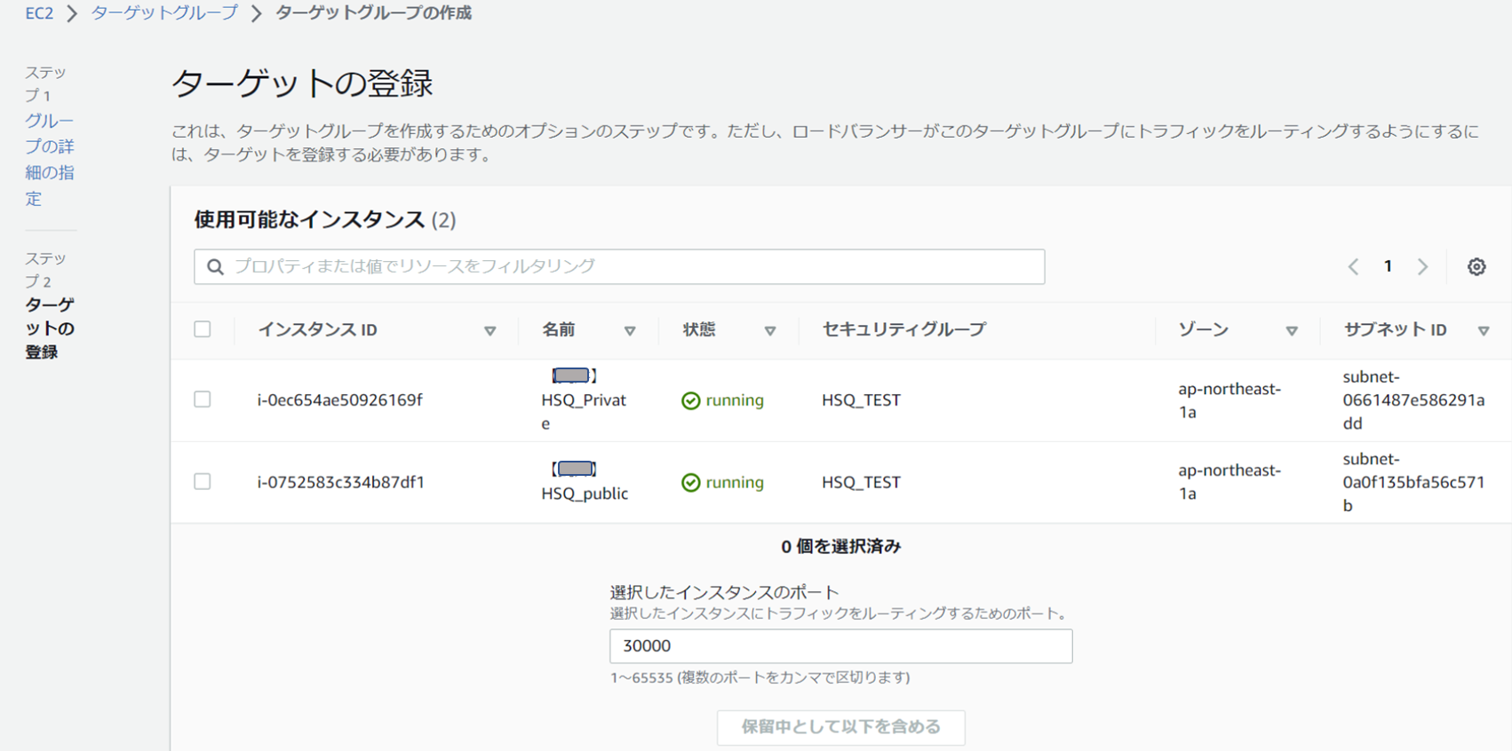Go to next page arrow
The width and height of the screenshot is (1512, 751).
coord(1422,266)
